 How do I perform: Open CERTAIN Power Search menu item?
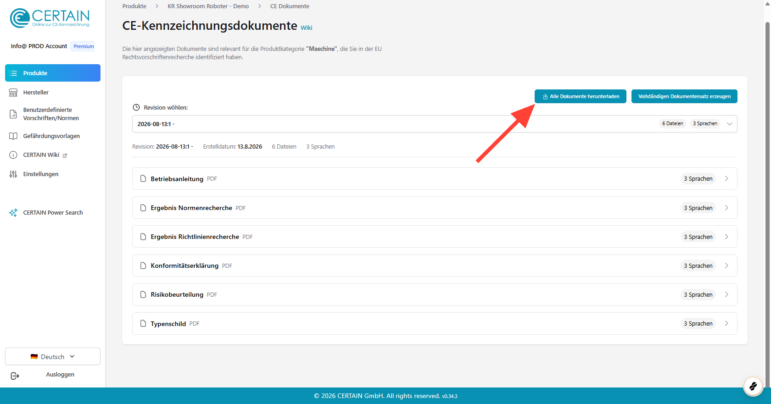pyautogui.click(x=53, y=213)
